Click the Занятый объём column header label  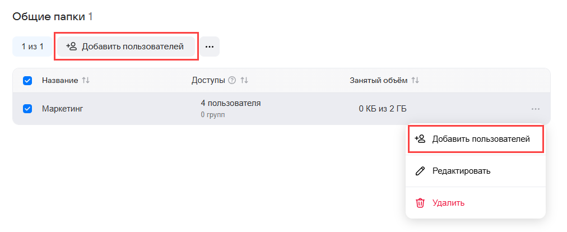(x=379, y=81)
